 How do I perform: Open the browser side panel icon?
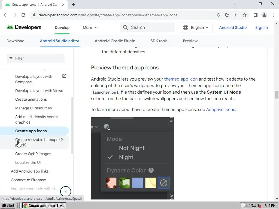tap(256, 15)
